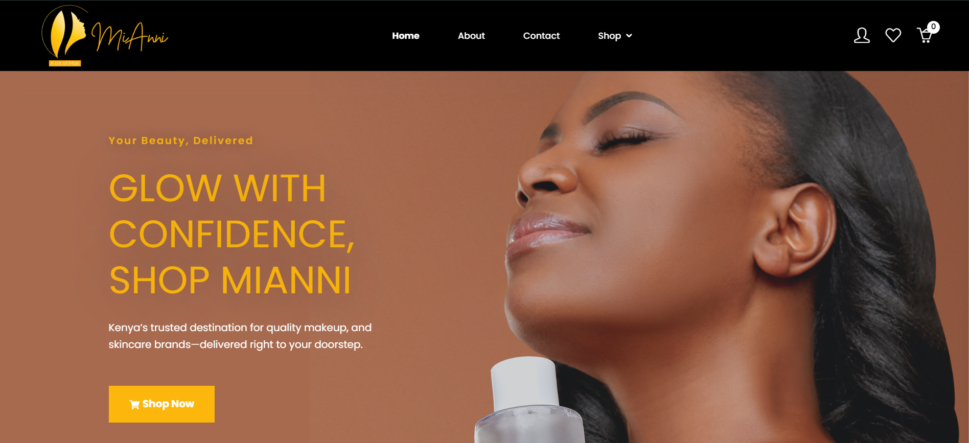The image size is (969, 443).
Task: Click the cart count badge showing 0
Action: pos(933,27)
